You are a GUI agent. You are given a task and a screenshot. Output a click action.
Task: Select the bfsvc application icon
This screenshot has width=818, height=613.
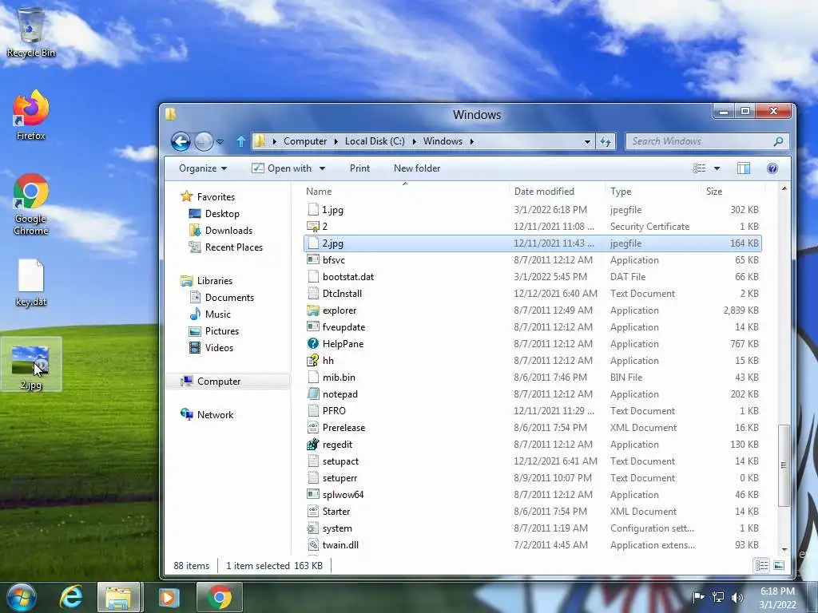[313, 259]
